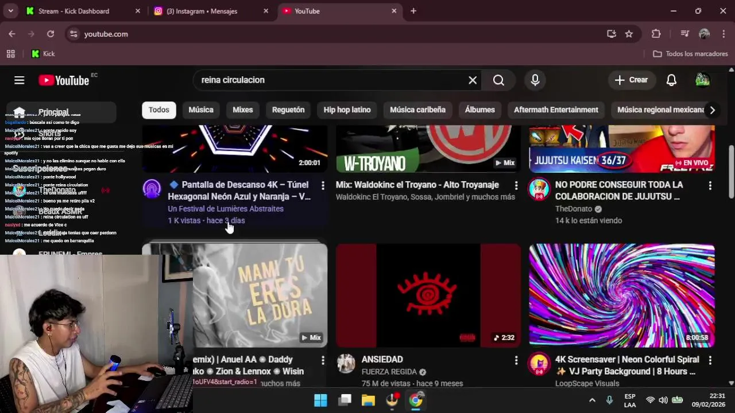735x413 pixels.
Task: Open LoopScape Visuals channel avatar
Action: tap(539, 363)
